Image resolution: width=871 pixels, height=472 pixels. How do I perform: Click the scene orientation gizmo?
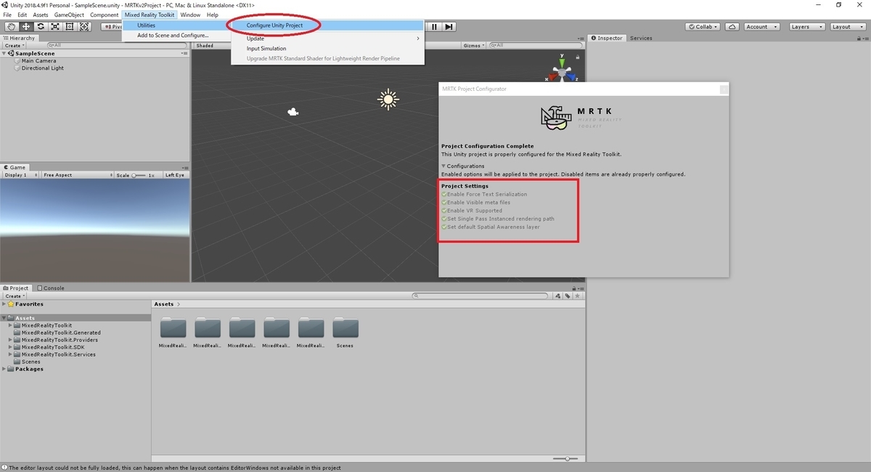[562, 72]
